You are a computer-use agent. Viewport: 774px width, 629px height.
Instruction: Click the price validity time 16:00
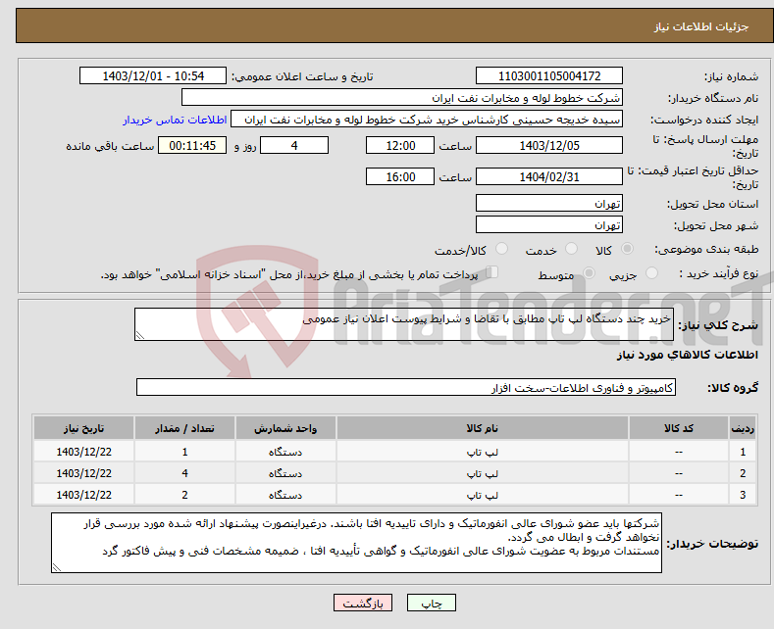click(400, 176)
